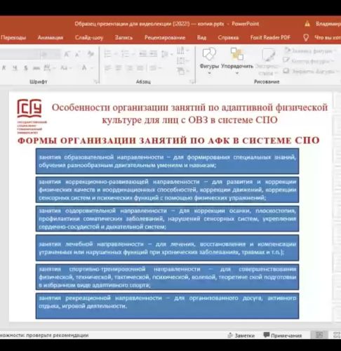This screenshot has height=351, width=341.
Task: Open the Упорядочить arrange menu
Action: coord(237,61)
